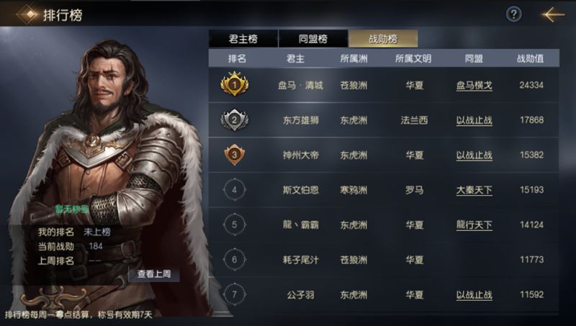The height and width of the screenshot is (326, 576).
Task: Switch to the 同盟榜 tab
Action: click(x=313, y=39)
